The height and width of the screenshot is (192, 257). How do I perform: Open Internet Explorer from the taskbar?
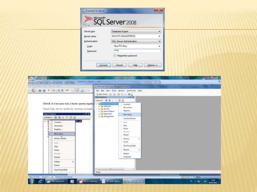40,181
